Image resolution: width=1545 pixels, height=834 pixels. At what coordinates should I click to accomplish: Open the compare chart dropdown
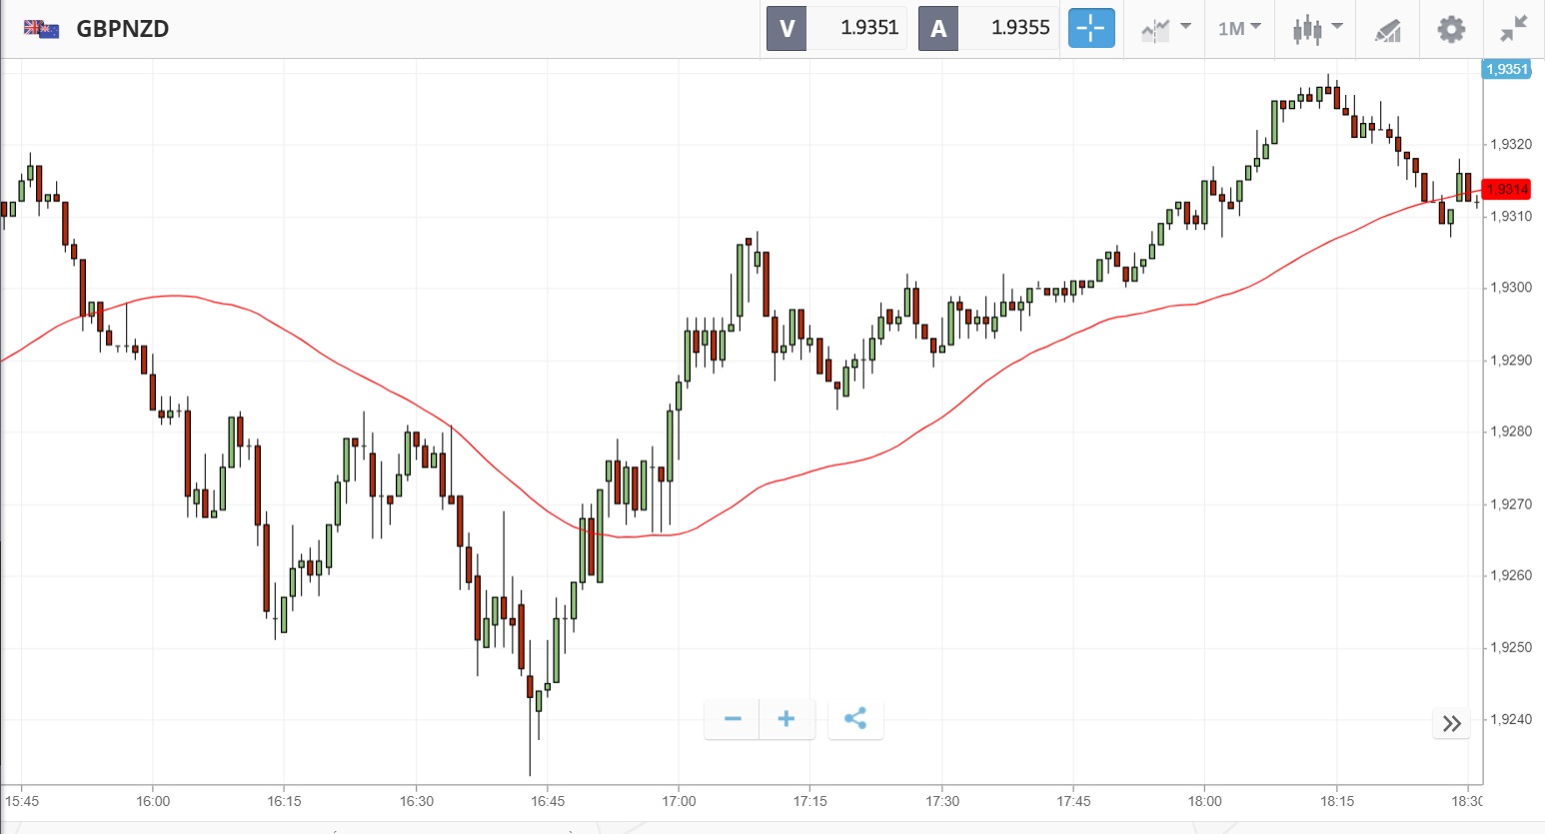[x=1165, y=28]
